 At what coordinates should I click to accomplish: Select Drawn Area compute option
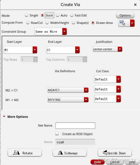point(93,23)
